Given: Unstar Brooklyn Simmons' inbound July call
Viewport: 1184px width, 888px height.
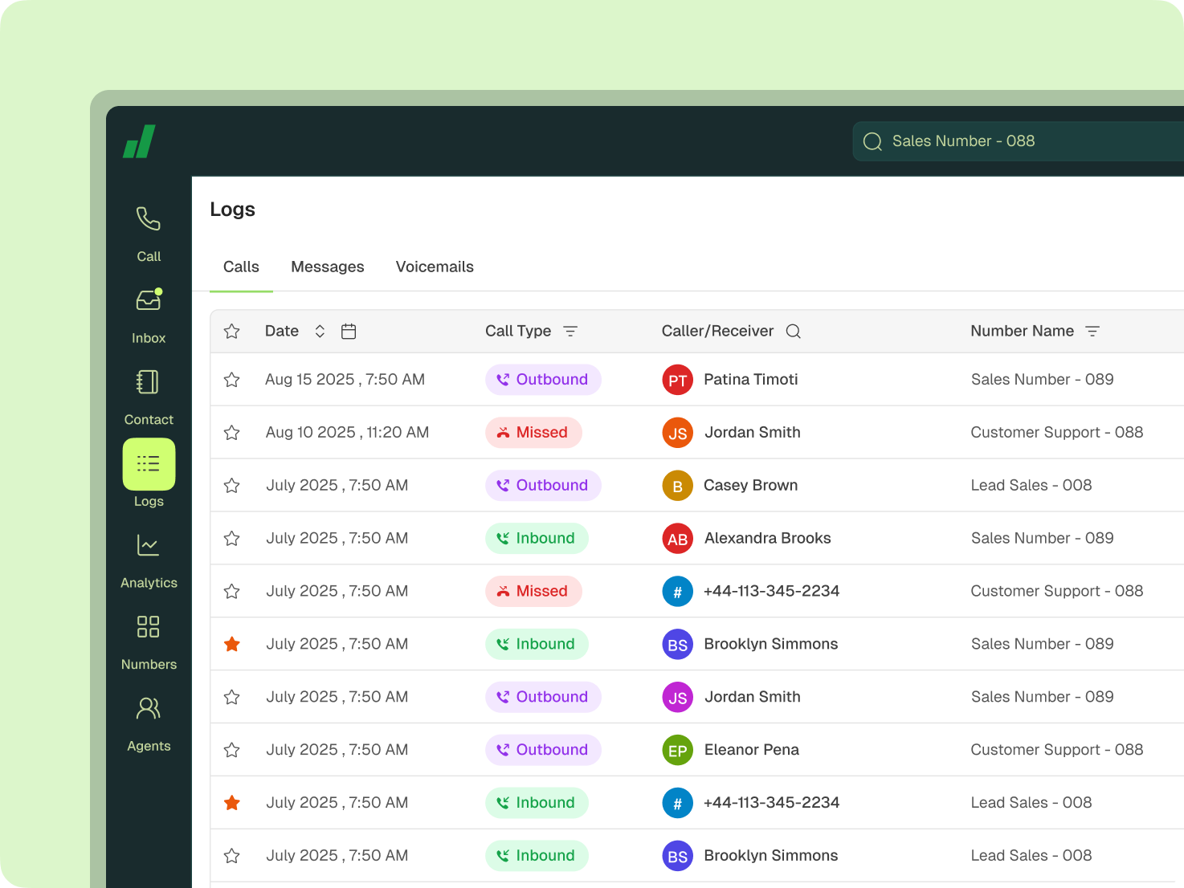Looking at the screenshot, I should [x=232, y=644].
